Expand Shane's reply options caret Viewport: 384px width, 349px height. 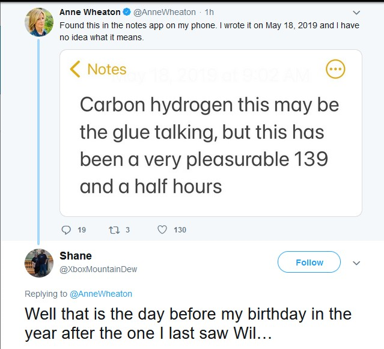(356, 263)
